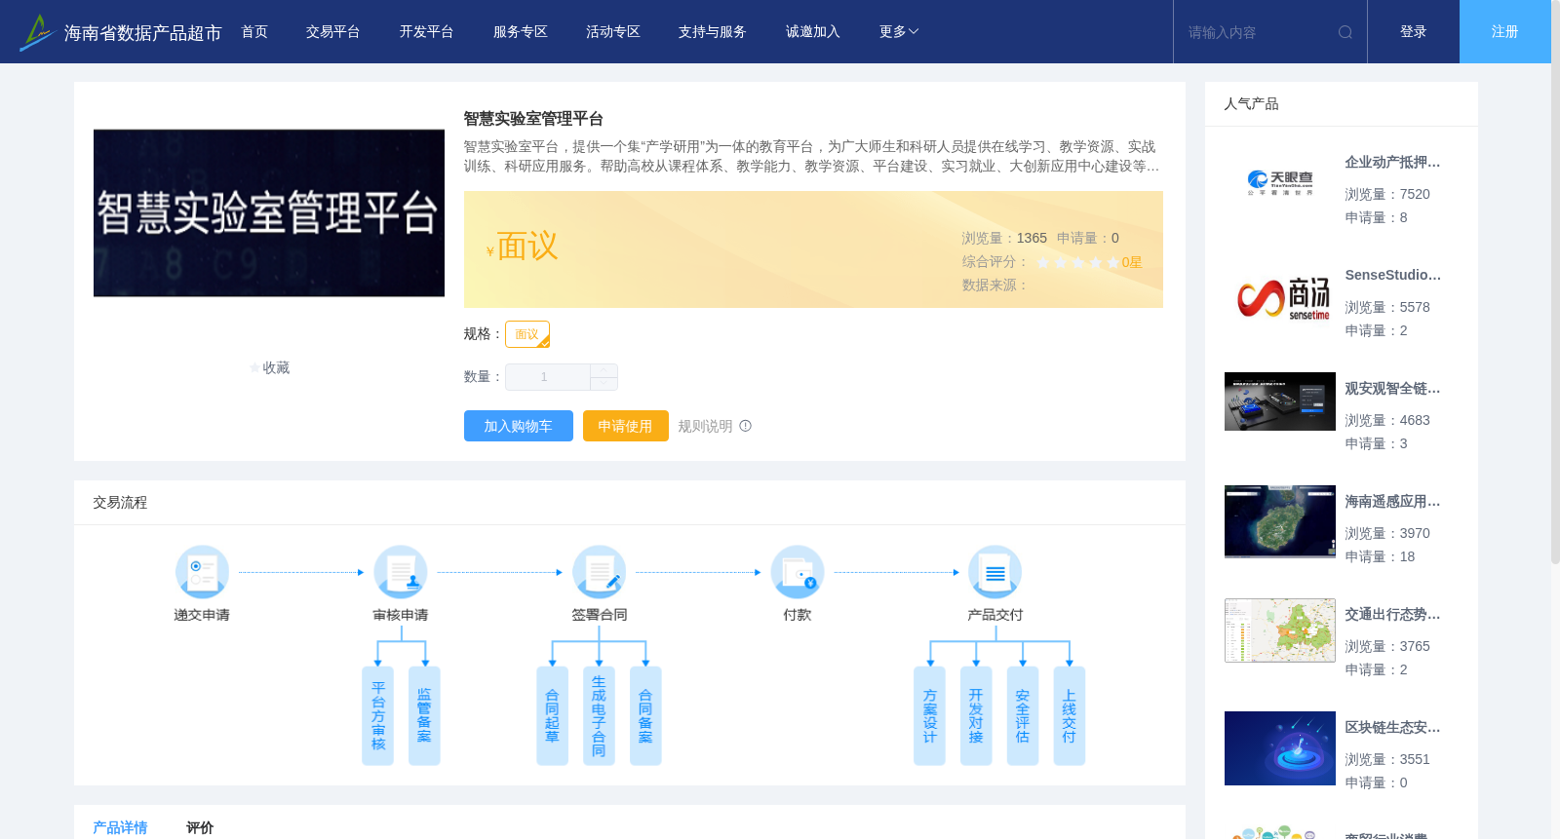Switch to the 产品详情 tab
1560x839 pixels.
[120, 827]
